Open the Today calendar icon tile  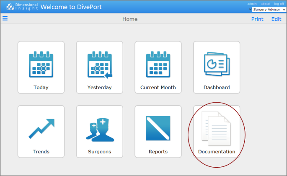point(41,65)
